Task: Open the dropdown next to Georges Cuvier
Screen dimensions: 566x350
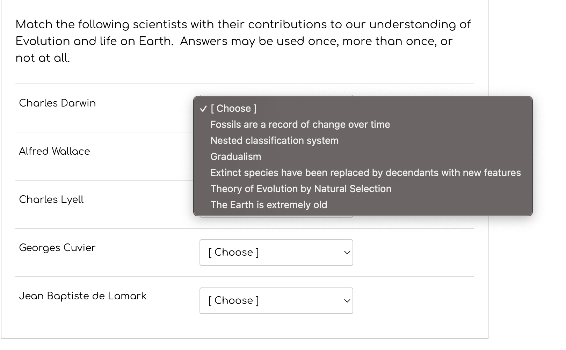Action: pyautogui.click(x=276, y=253)
